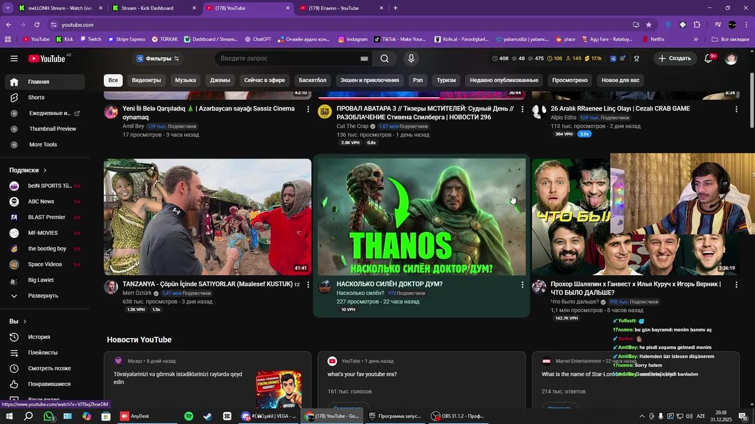
Task: Open Chrome tab search dropdown arrow
Action: (8, 8)
